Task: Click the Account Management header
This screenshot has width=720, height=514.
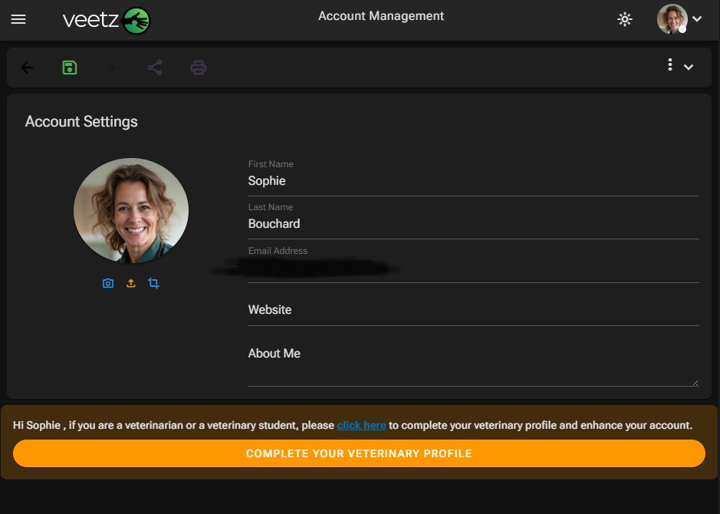Action: tap(381, 15)
